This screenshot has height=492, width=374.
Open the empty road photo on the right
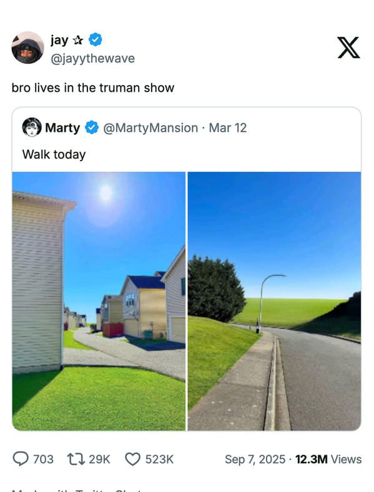click(274, 301)
